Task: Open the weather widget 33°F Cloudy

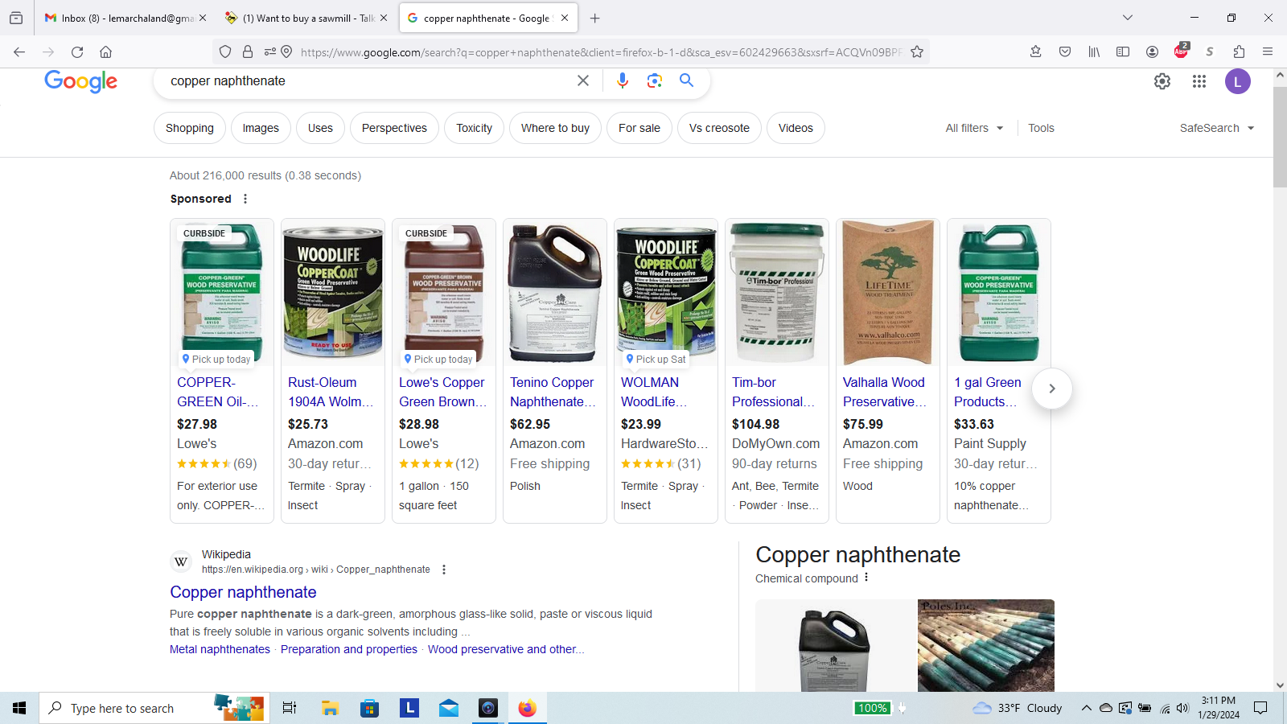Action: pos(1018,708)
